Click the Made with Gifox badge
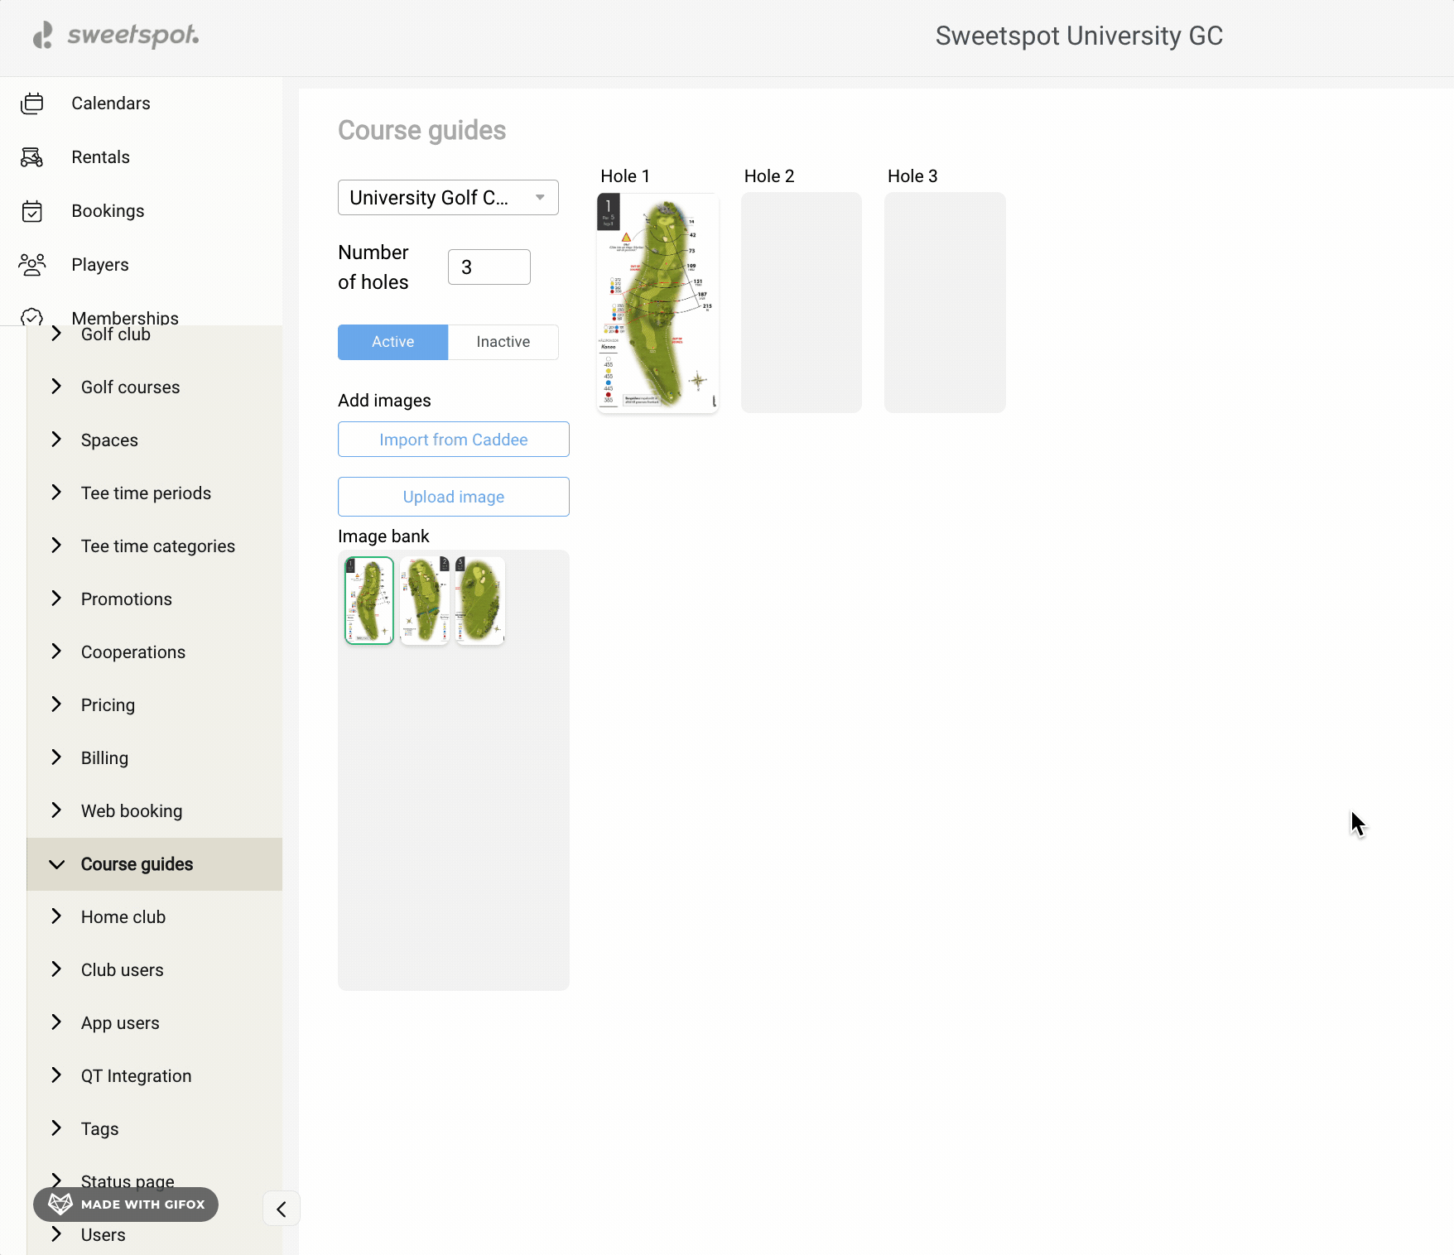The width and height of the screenshot is (1454, 1255). [126, 1205]
